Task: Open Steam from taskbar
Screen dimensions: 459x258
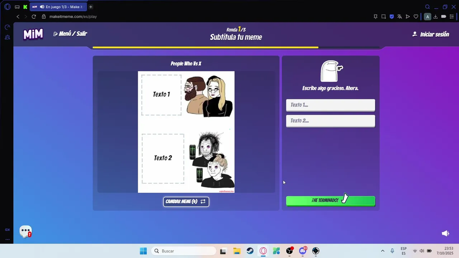Action: pos(250,251)
